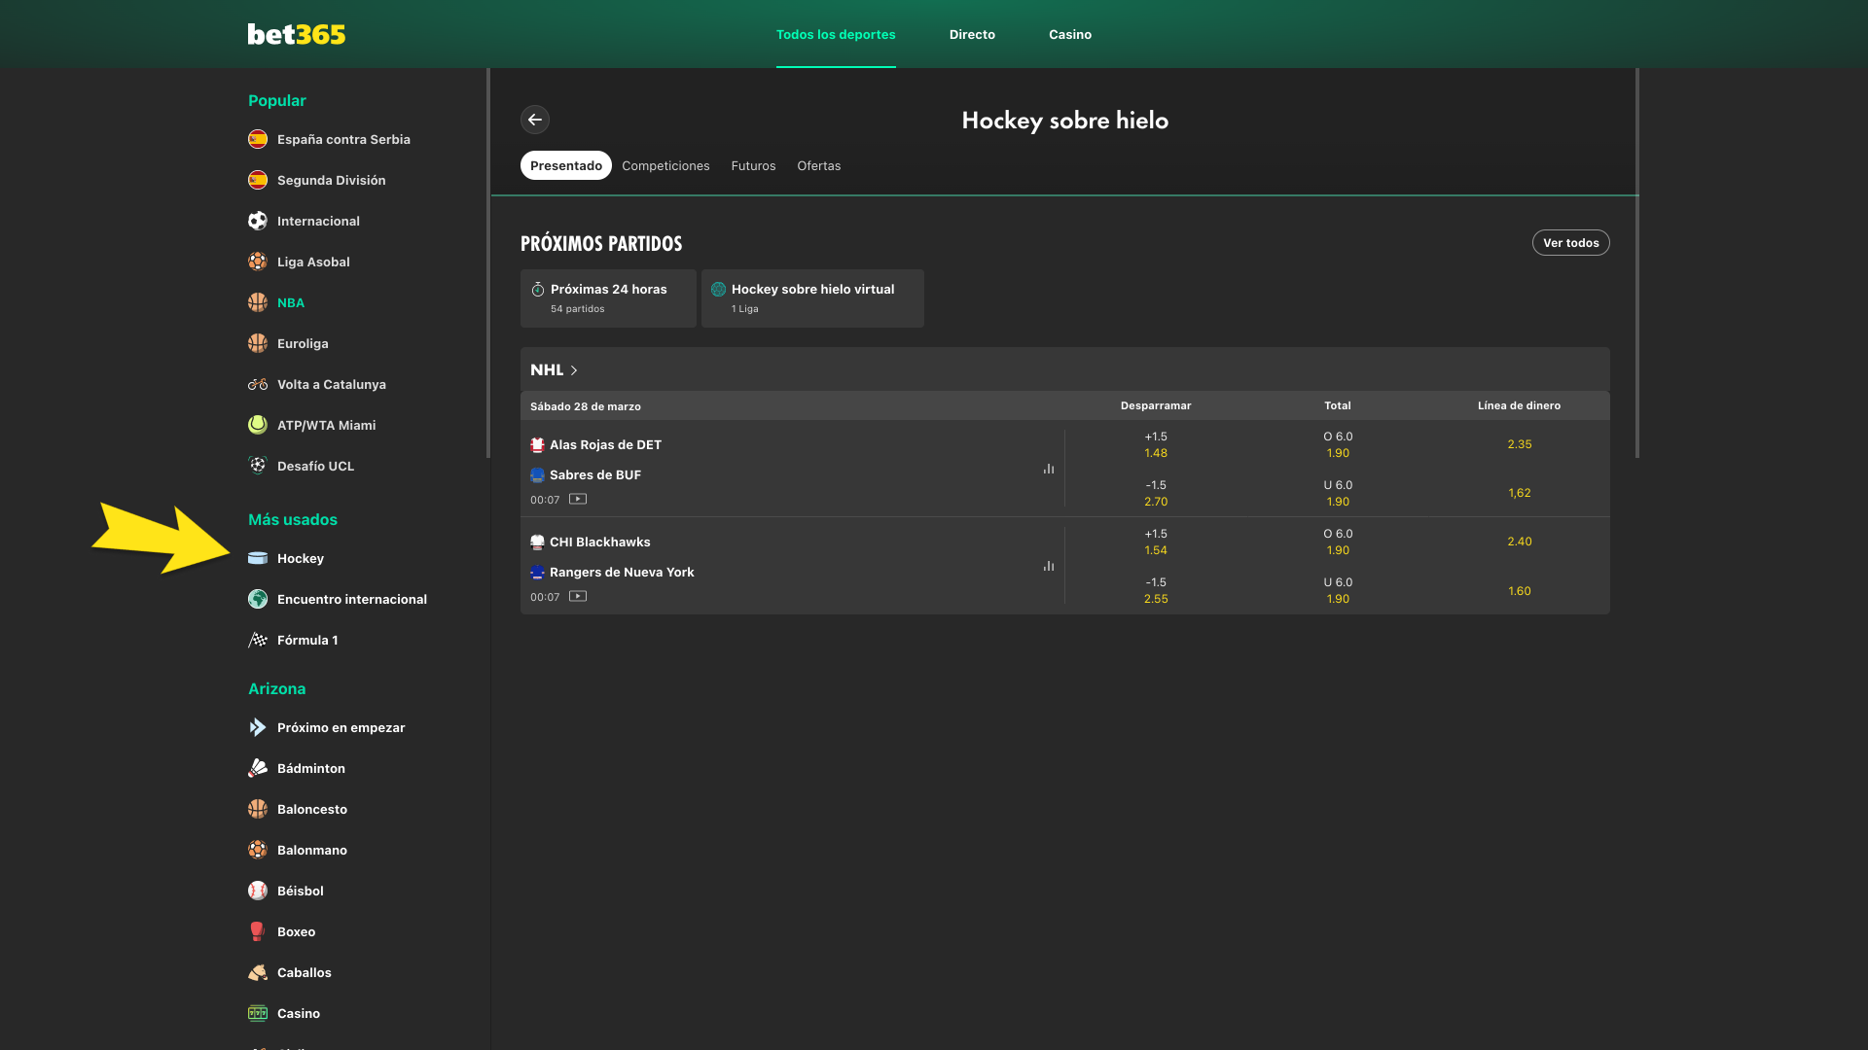Click the Segunda División flag icon
This screenshot has width=1868, height=1050.
coord(258,180)
